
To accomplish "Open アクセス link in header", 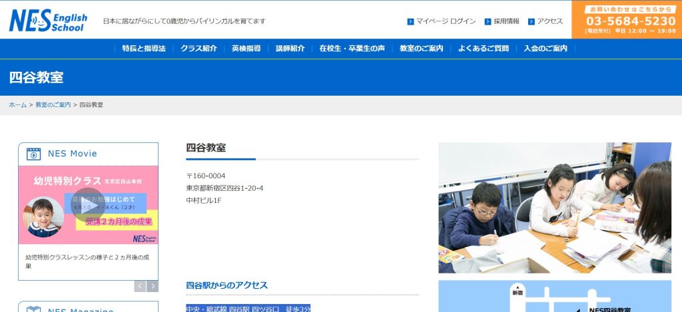I will (549, 21).
